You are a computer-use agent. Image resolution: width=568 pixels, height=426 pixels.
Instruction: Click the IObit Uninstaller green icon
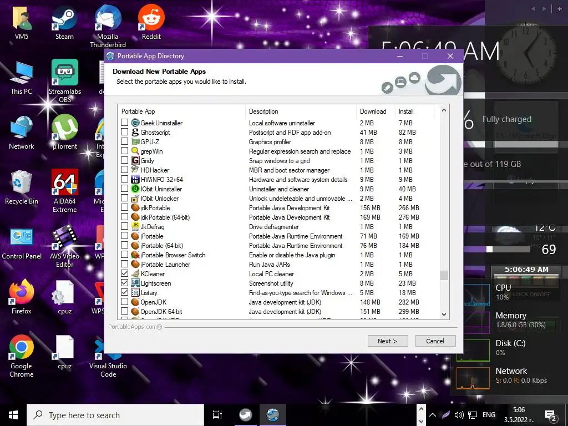pyautogui.click(x=135, y=189)
